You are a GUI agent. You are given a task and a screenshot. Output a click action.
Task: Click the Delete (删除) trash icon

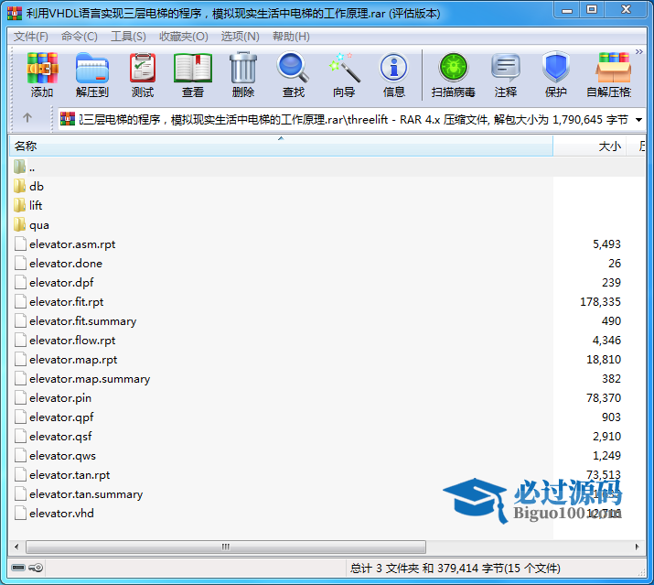(243, 68)
